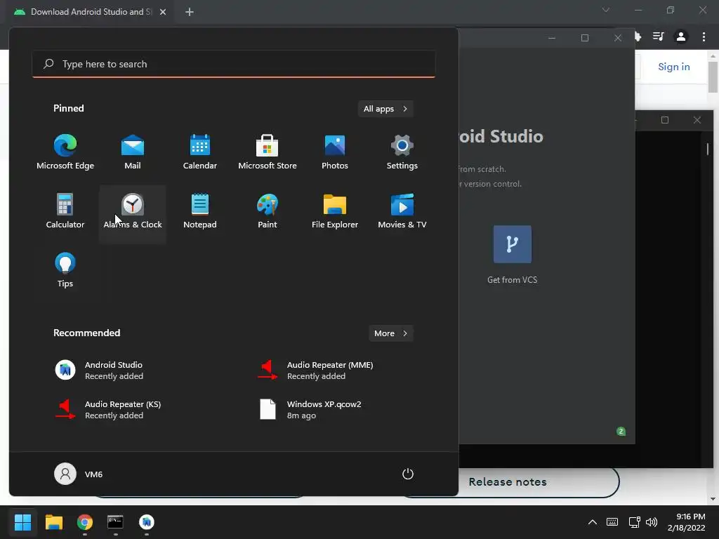Click the Windows Start button on taskbar
This screenshot has height=539, width=719.
(x=22, y=522)
